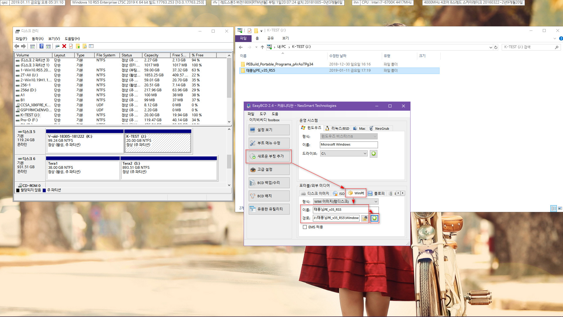The image size is (563, 317).
Task: Click 유용한 유틸리티 button
Action: pyautogui.click(x=269, y=209)
